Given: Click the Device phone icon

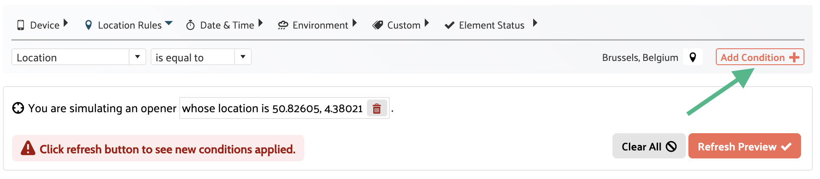Looking at the screenshot, I should pos(20,25).
